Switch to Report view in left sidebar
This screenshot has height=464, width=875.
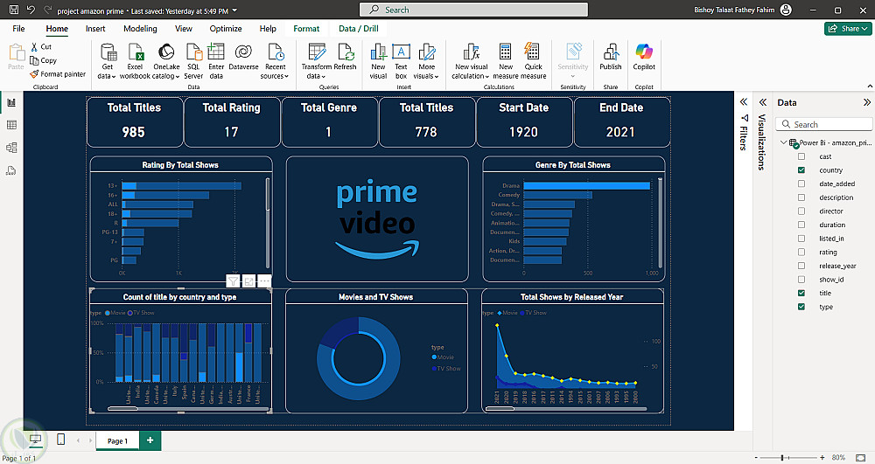(11, 102)
